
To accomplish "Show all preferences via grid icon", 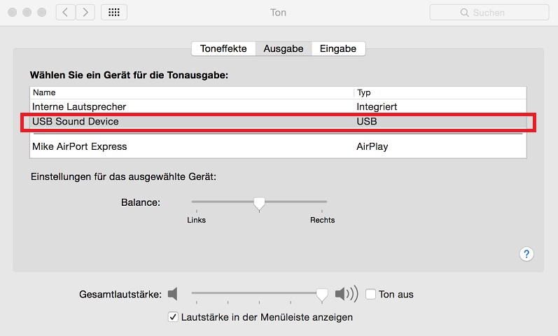I will (x=114, y=13).
